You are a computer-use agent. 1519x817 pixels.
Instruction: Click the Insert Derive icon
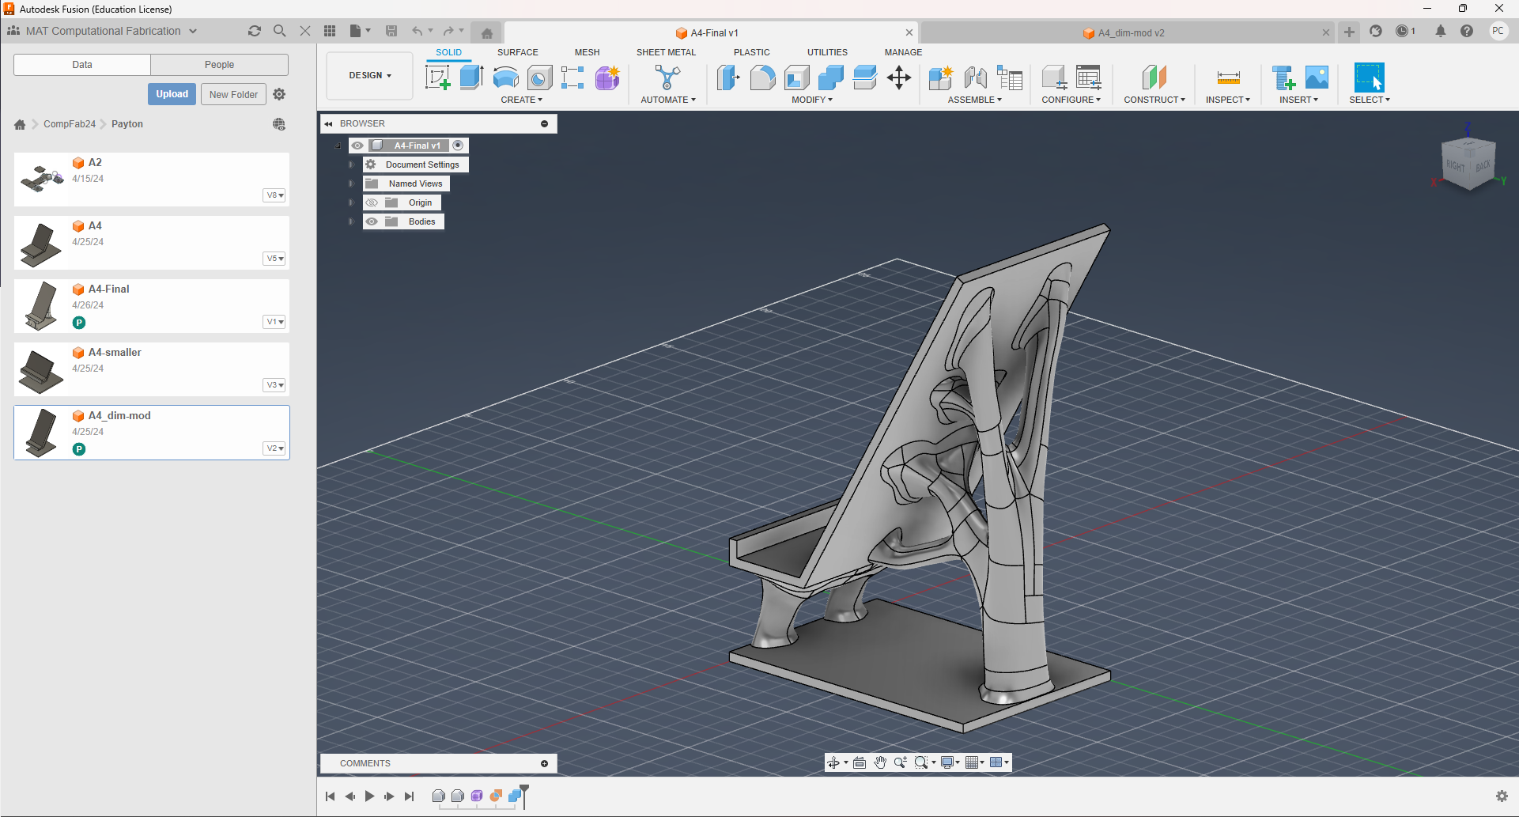1283,78
